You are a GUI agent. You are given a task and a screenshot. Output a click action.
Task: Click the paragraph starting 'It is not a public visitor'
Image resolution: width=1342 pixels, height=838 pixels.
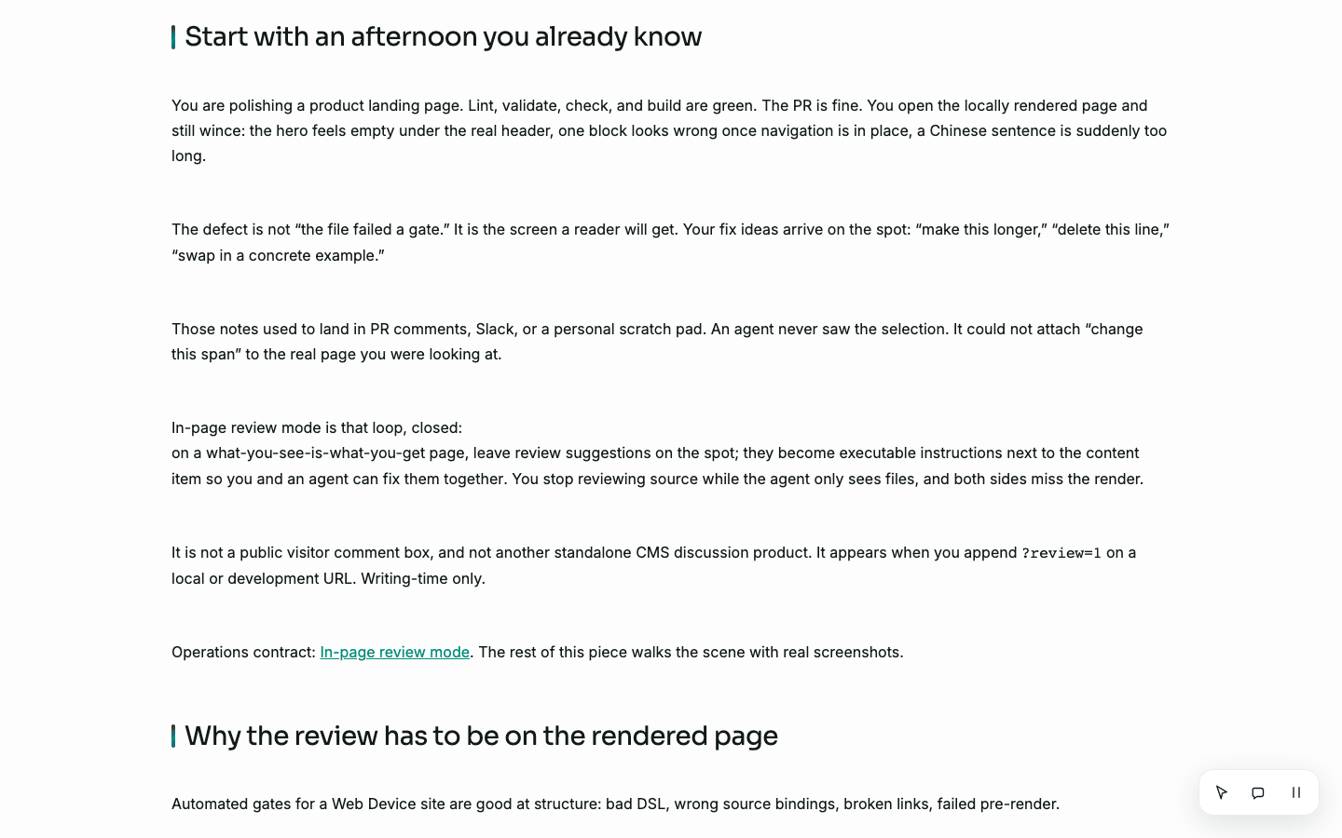click(653, 565)
